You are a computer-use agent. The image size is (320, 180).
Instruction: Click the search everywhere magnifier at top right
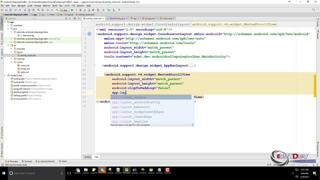pyautogui.click(x=313, y=10)
